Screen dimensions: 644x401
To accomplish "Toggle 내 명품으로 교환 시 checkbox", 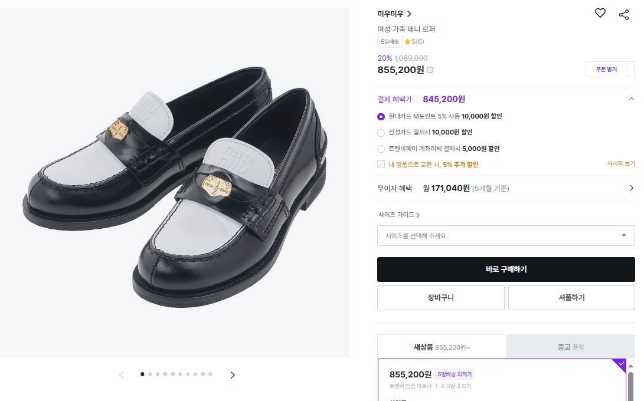I will 381,165.
